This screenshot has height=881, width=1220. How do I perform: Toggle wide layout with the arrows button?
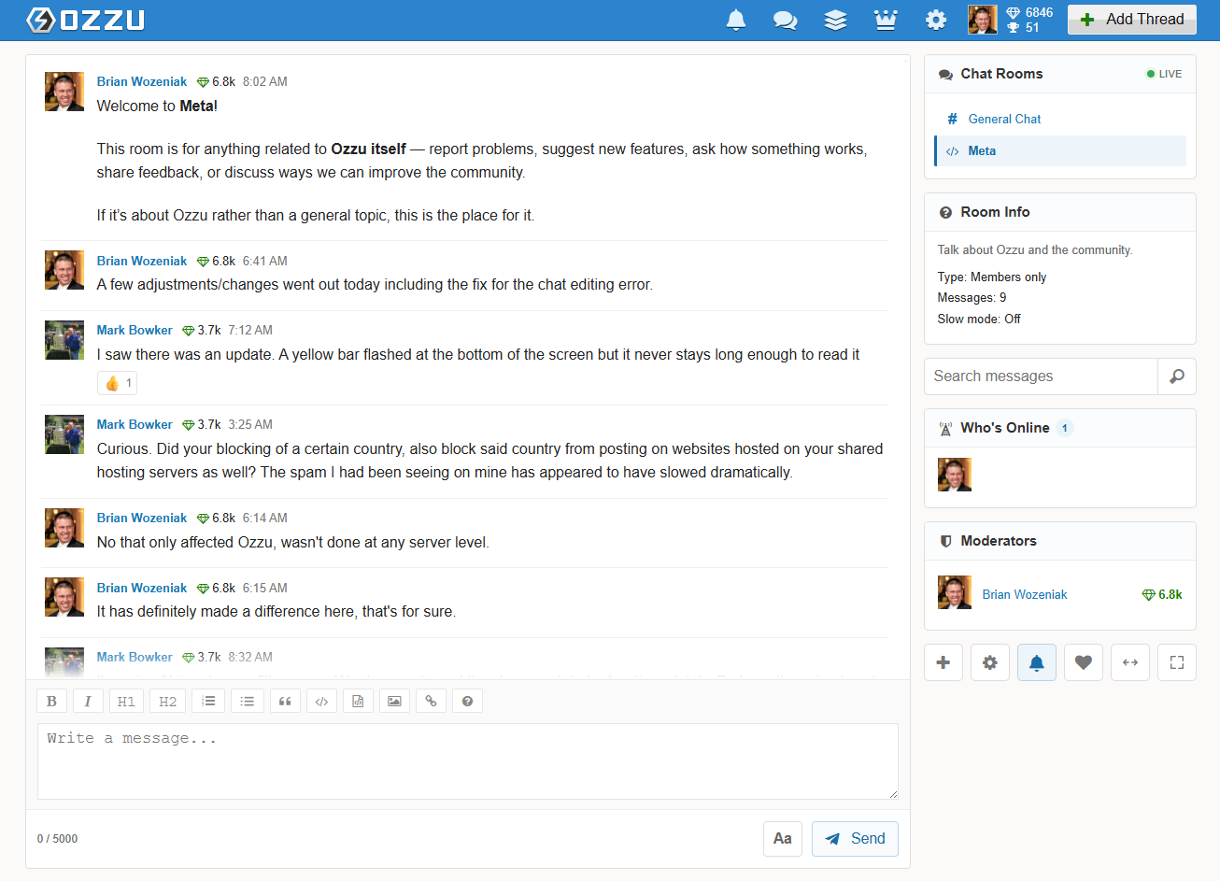click(x=1130, y=662)
